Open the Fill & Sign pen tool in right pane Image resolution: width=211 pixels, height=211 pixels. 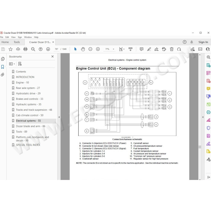point(208,144)
